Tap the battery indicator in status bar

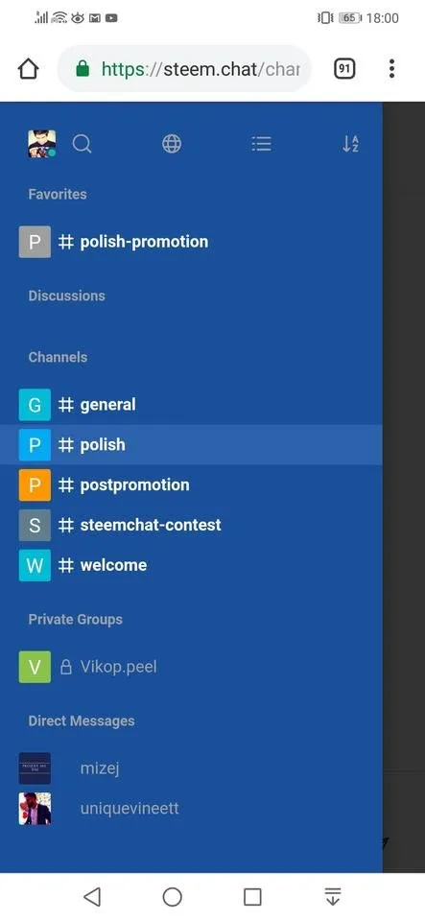click(350, 17)
